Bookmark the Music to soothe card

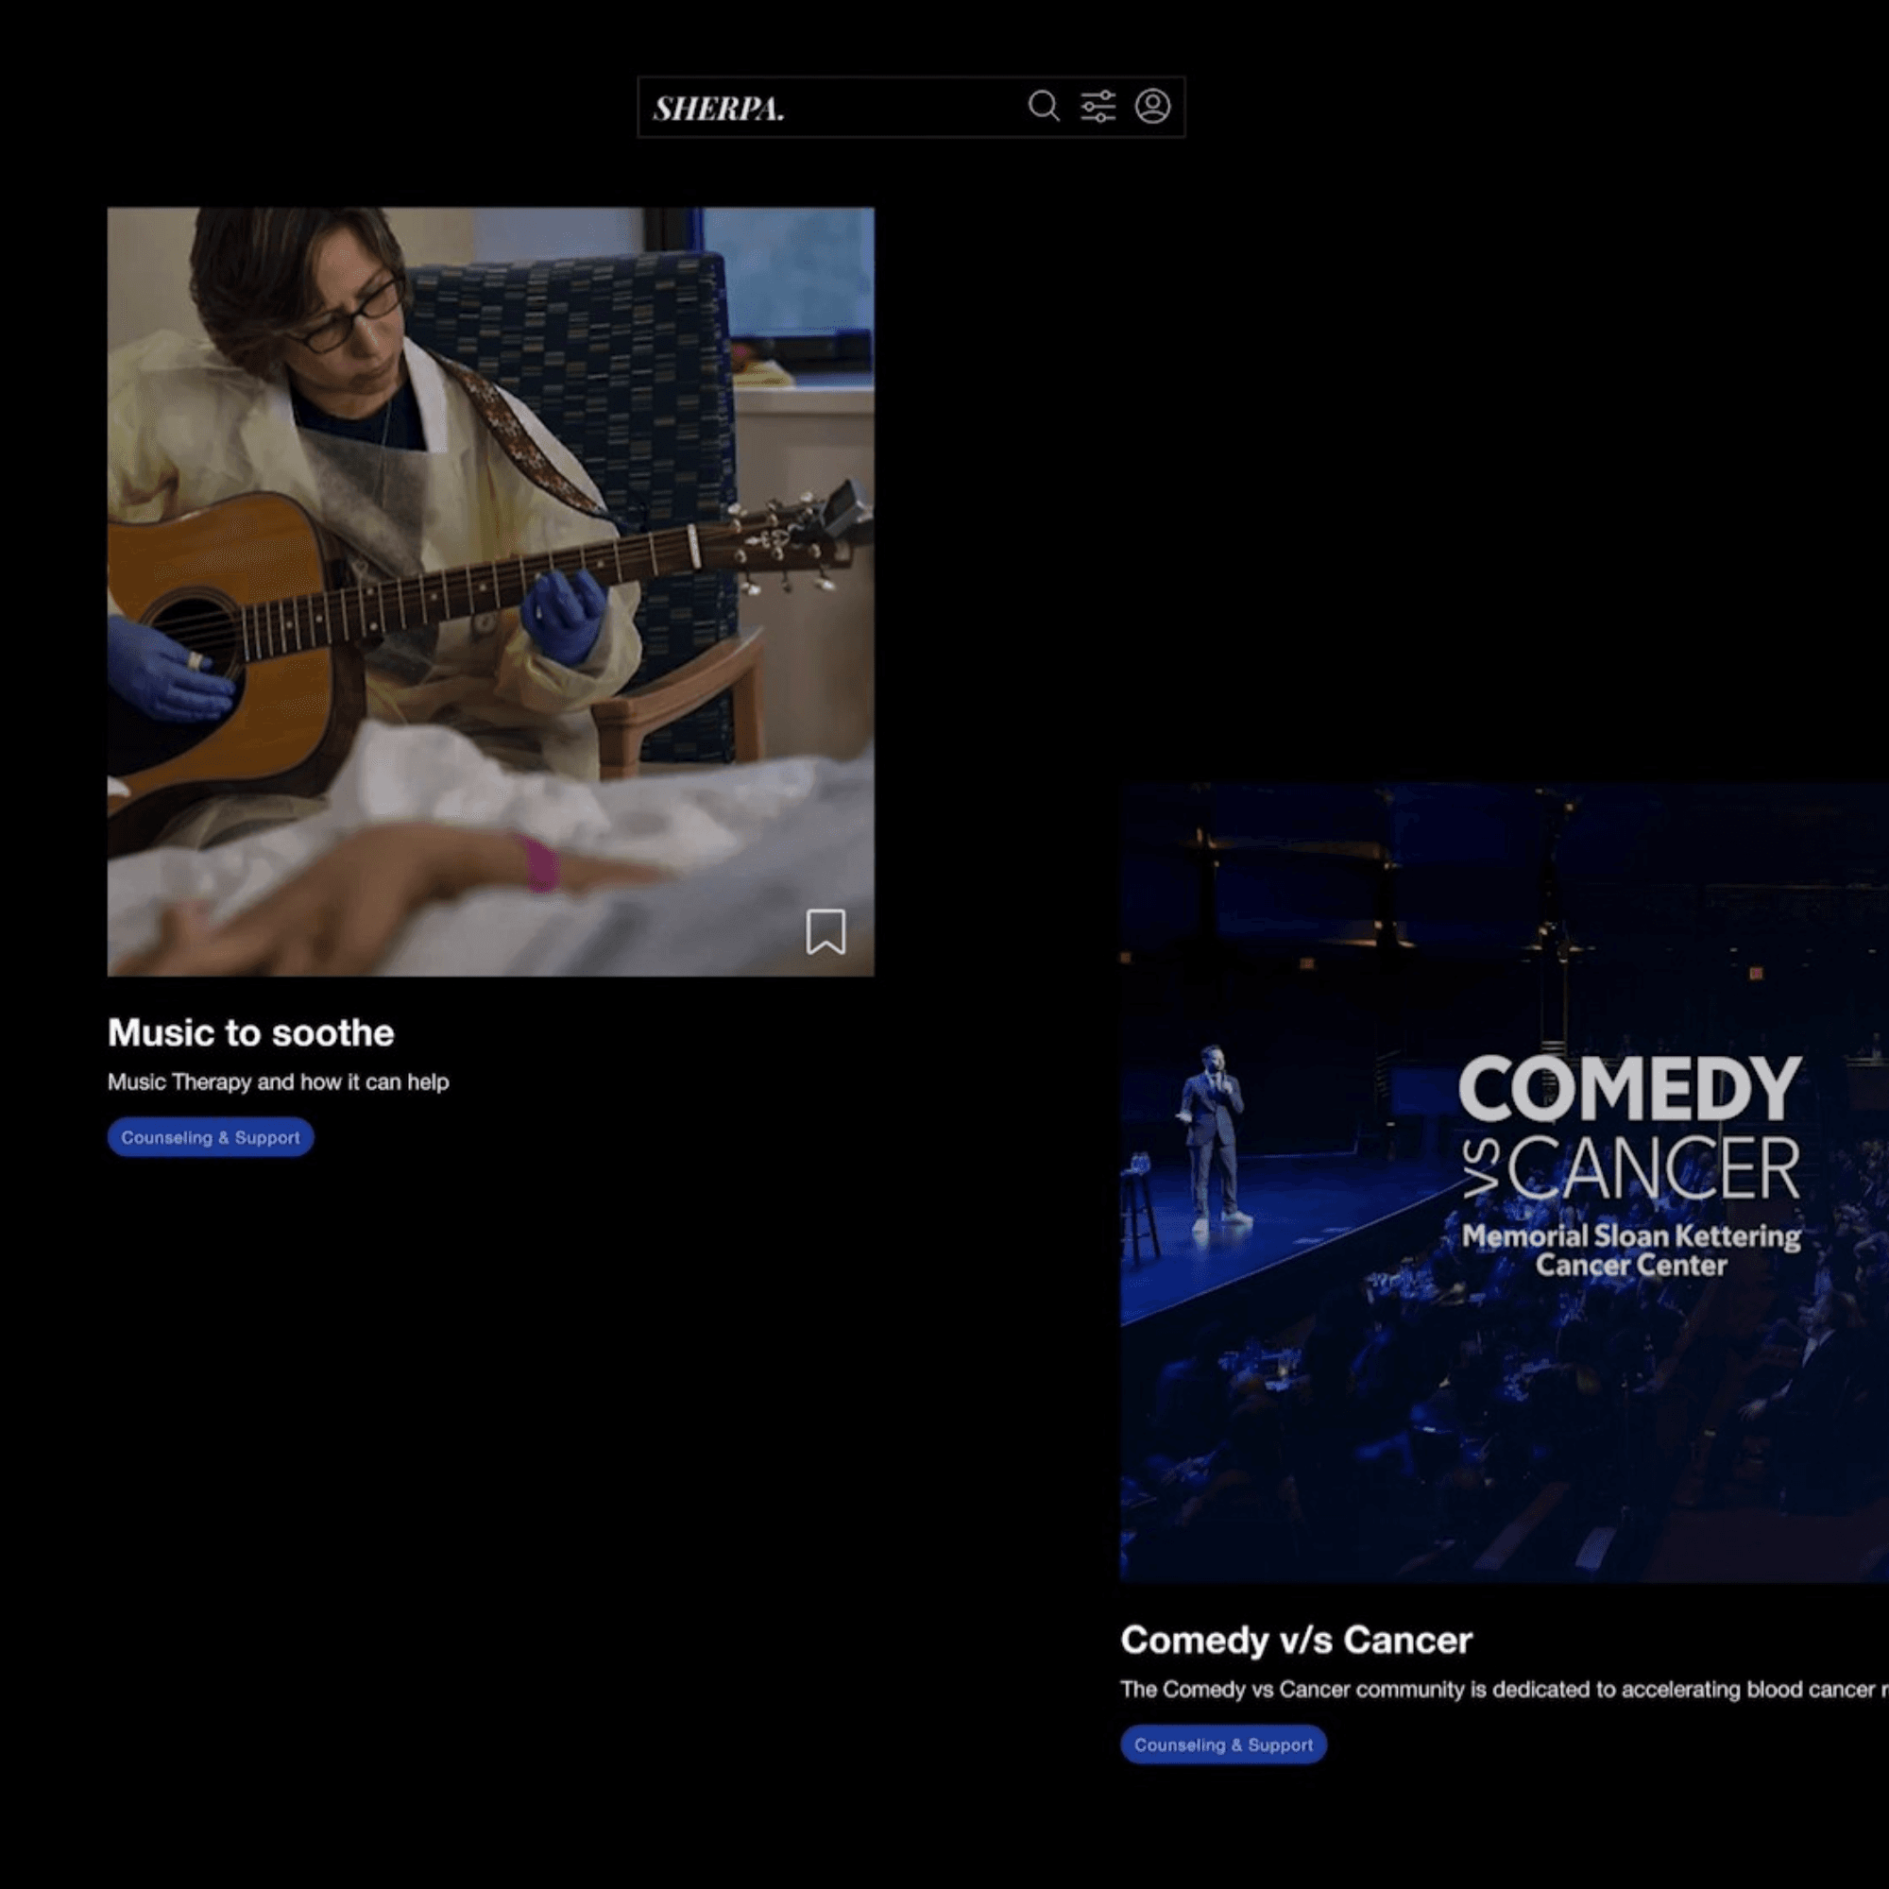point(825,931)
